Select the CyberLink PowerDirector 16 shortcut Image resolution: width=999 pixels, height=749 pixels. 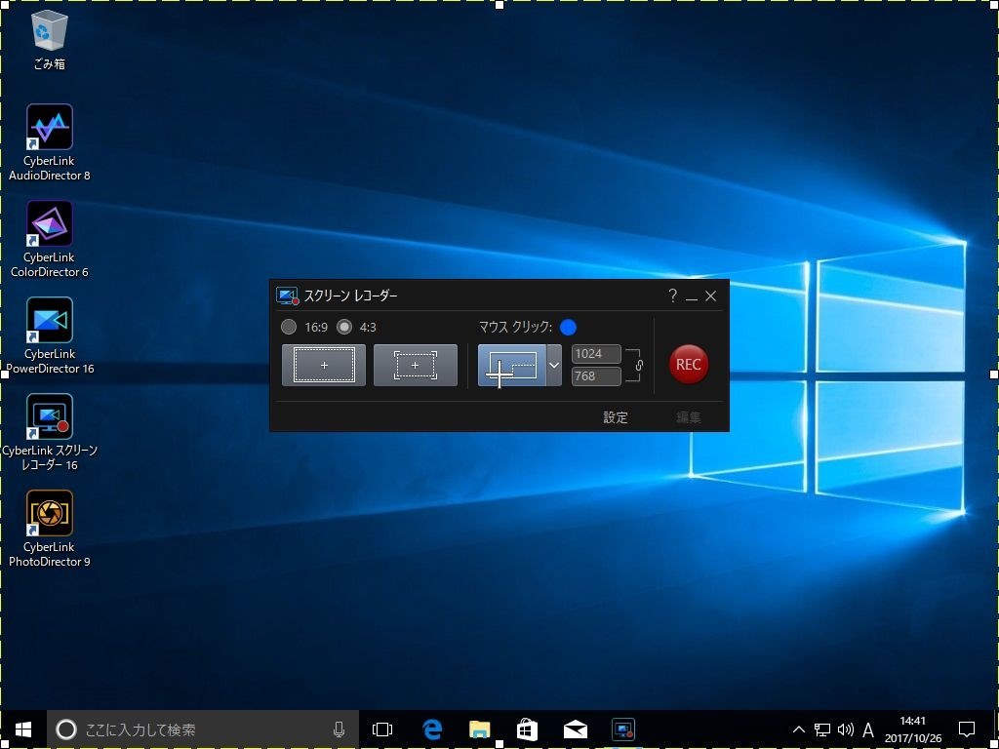click(x=50, y=335)
